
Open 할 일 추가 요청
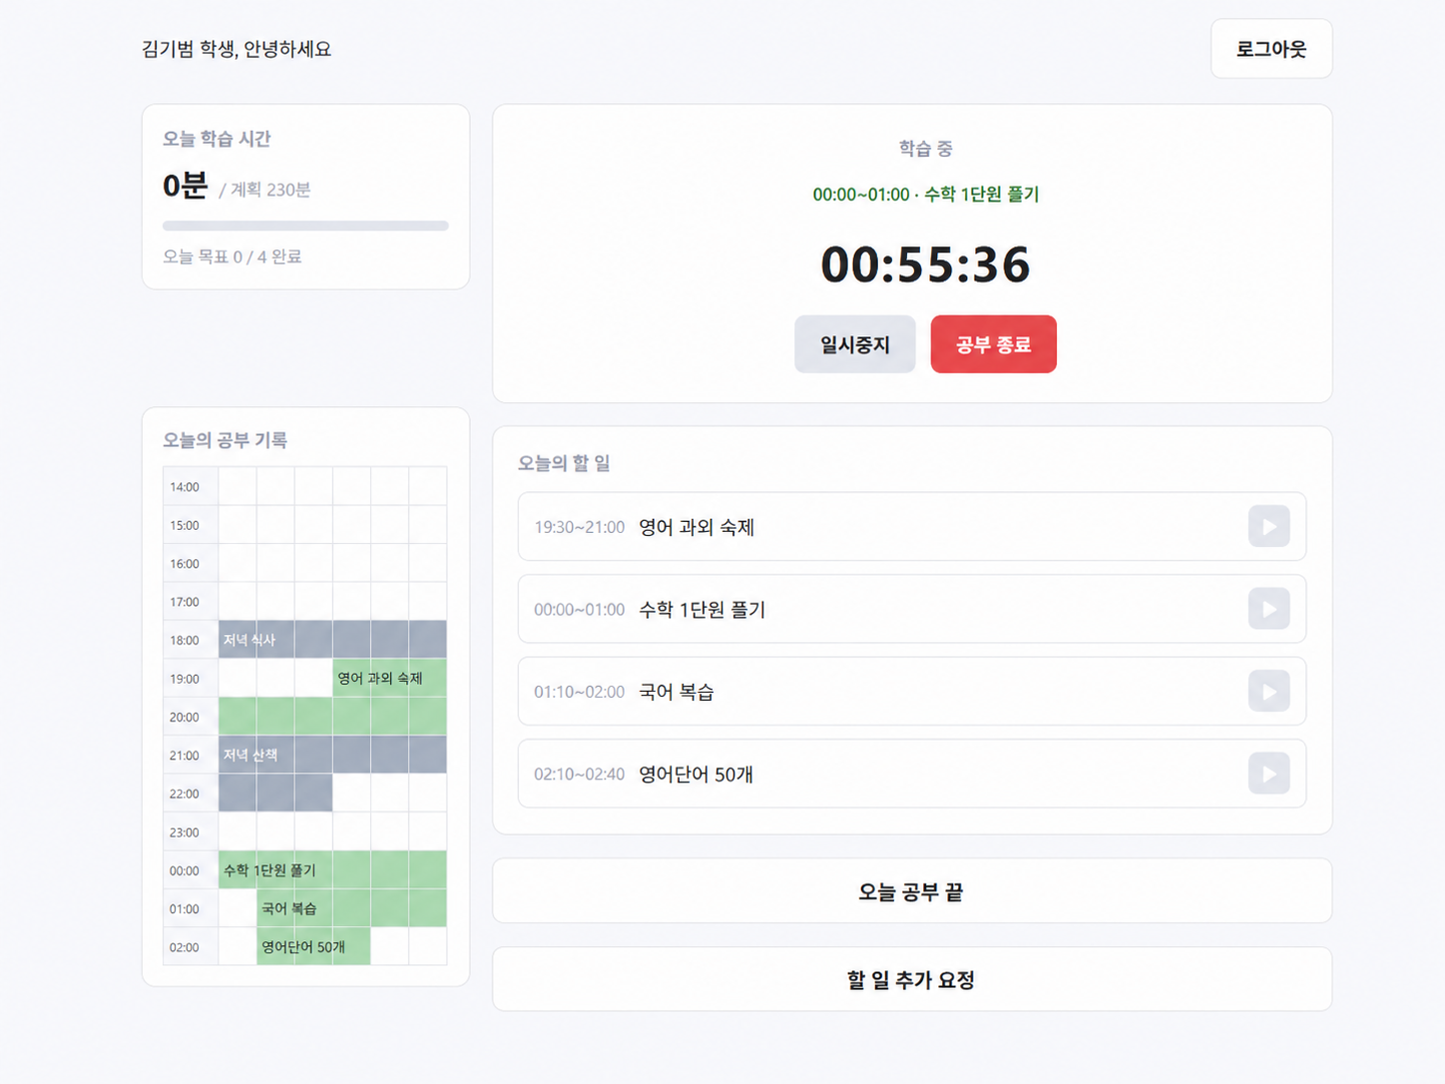(912, 979)
